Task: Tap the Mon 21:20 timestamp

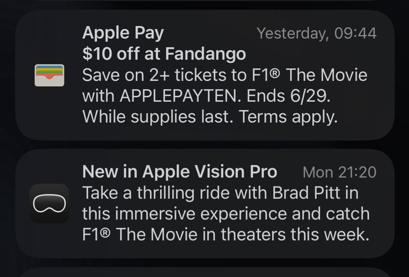Action: click(x=339, y=172)
